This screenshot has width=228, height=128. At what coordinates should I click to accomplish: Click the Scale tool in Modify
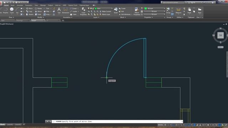point(38,14)
